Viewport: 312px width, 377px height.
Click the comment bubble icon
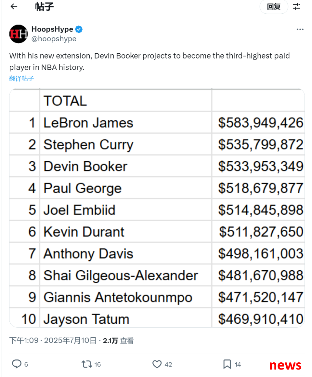pos(17,364)
